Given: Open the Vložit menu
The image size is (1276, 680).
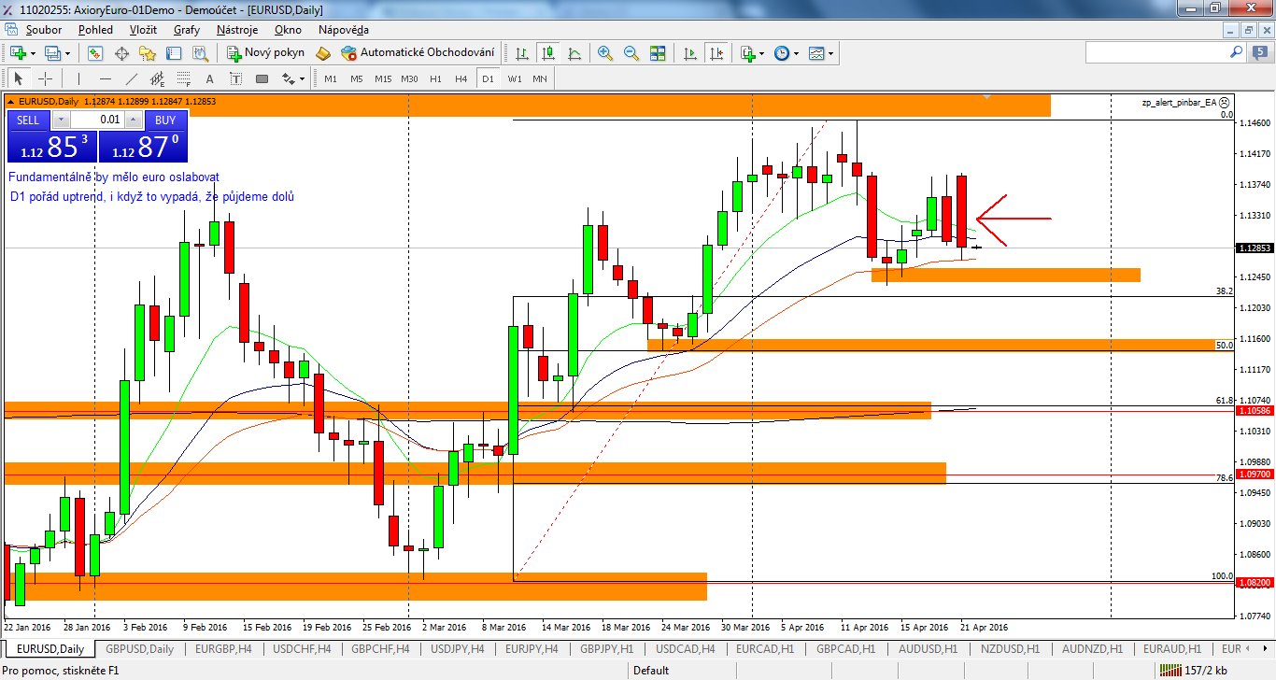Looking at the screenshot, I should [143, 29].
